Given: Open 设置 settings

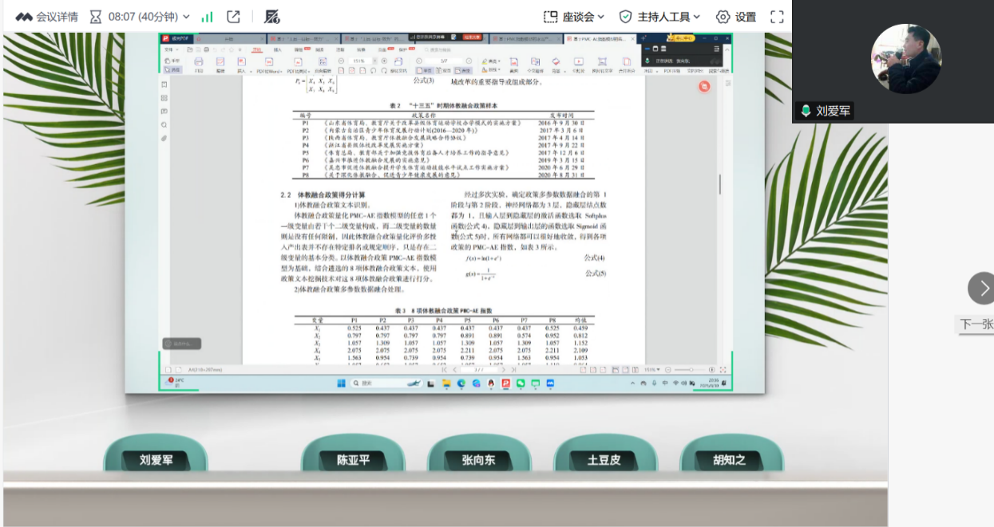Looking at the screenshot, I should click(736, 17).
